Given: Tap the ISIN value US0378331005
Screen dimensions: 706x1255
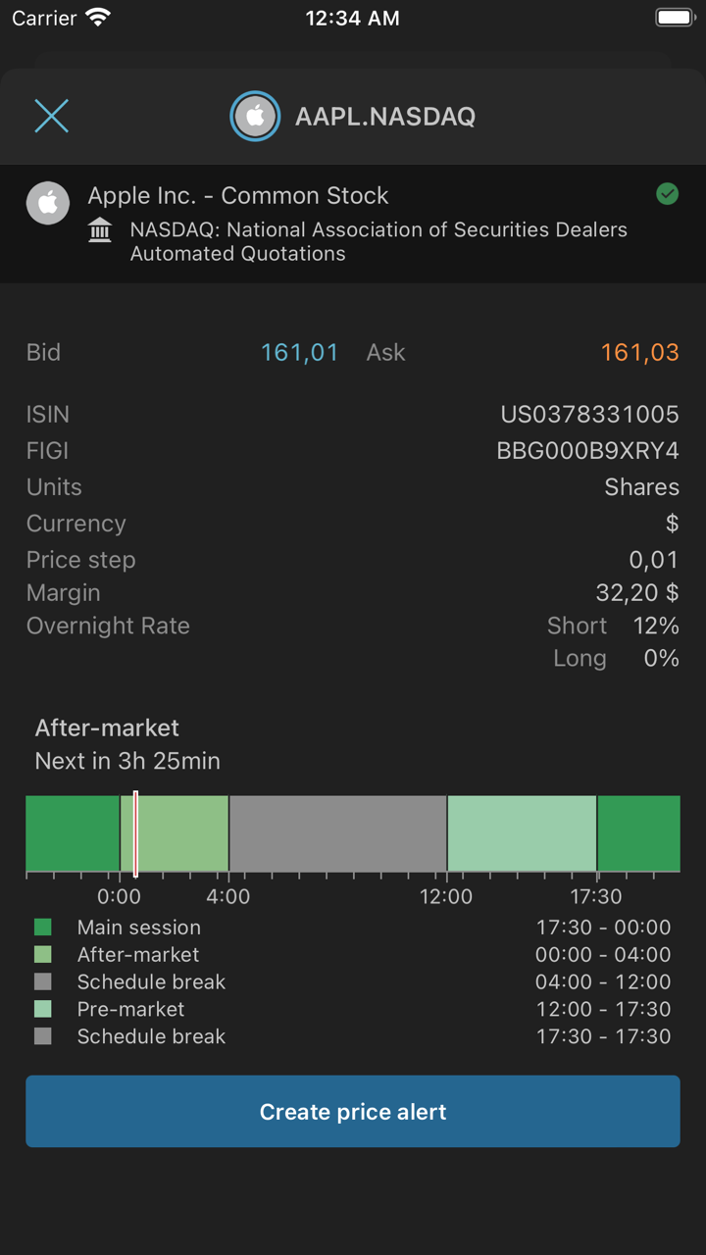Looking at the screenshot, I should click(x=589, y=415).
